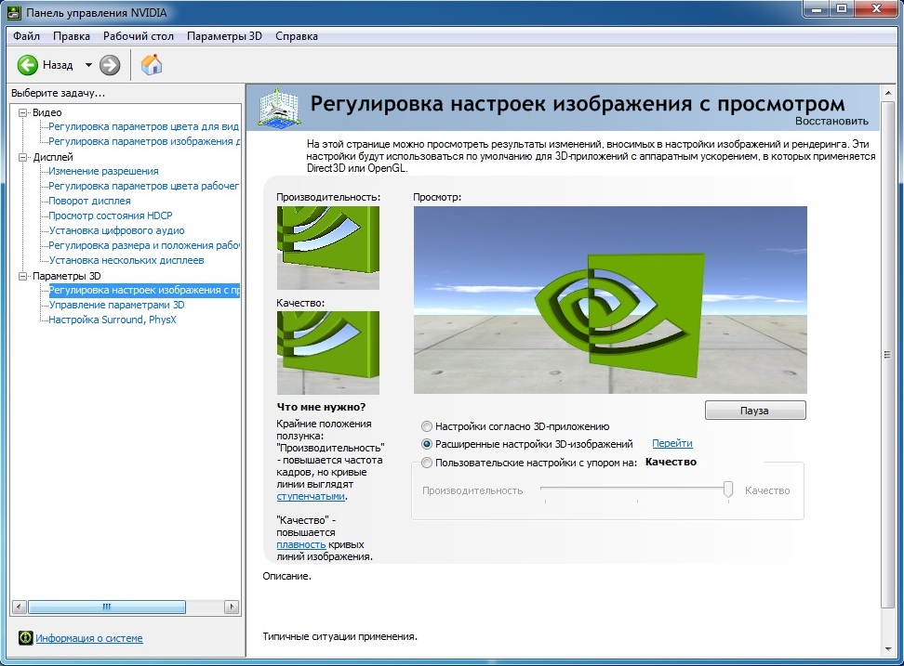This screenshot has width=904, height=666.
Task: Select Регулировка параметров цвета рабочего стола
Action: 143,186
